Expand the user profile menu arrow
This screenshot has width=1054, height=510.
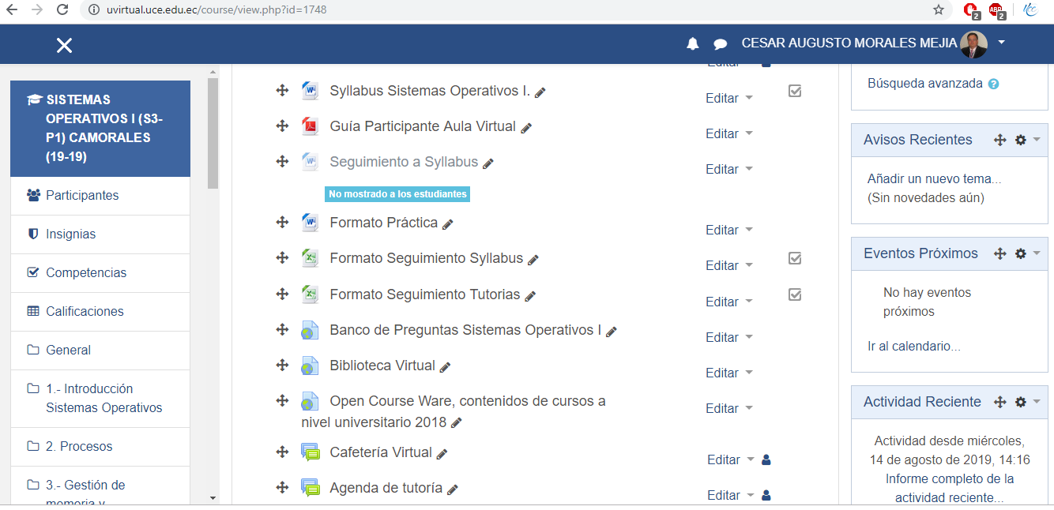coord(1000,43)
